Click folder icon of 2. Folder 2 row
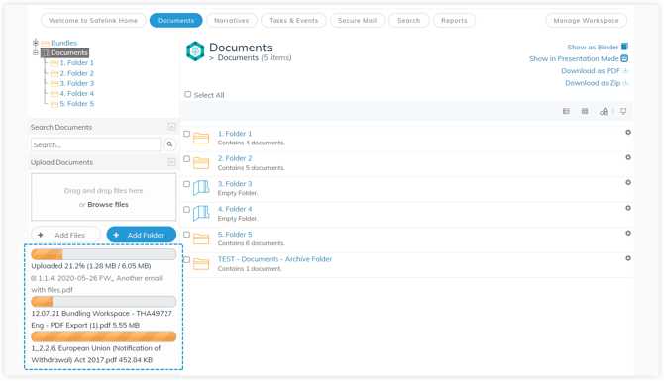The height and width of the screenshot is (381, 664). [201, 163]
